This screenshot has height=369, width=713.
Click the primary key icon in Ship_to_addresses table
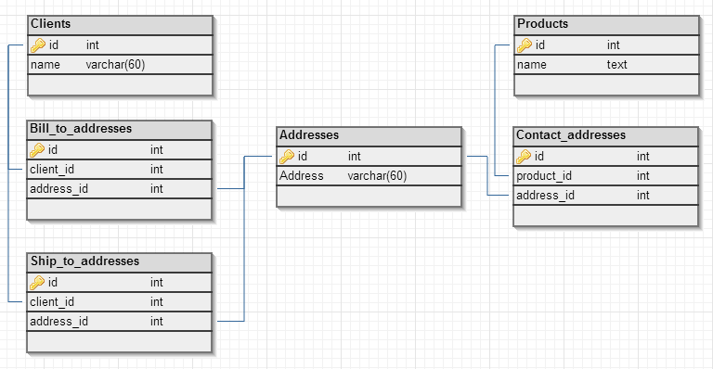pyautogui.click(x=37, y=282)
